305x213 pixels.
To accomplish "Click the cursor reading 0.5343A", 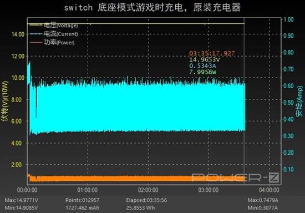I will 202,66.
